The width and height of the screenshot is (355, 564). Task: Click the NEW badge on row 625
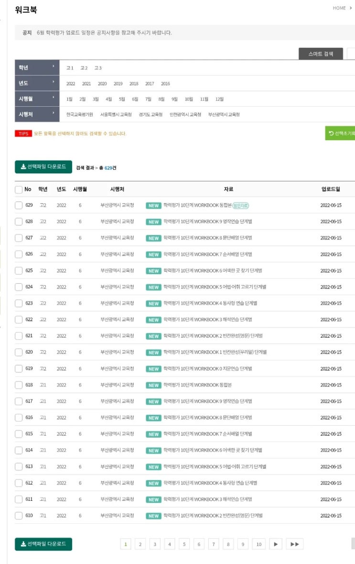click(153, 271)
